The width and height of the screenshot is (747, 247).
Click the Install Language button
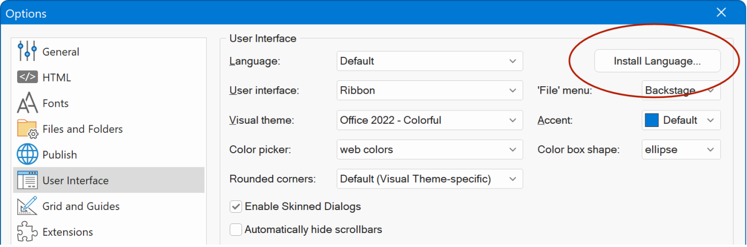pyautogui.click(x=657, y=61)
